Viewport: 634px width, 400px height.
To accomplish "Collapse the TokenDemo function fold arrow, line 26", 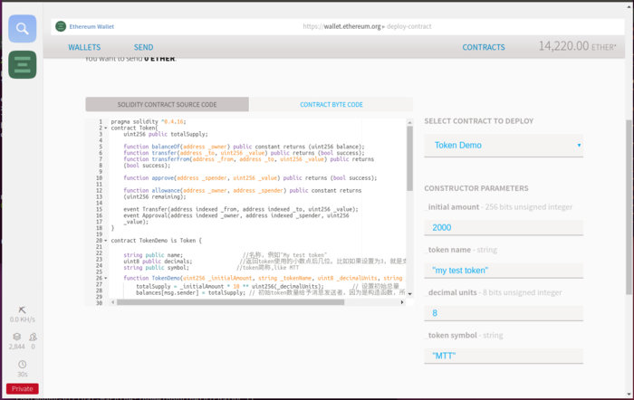I will pos(106,279).
